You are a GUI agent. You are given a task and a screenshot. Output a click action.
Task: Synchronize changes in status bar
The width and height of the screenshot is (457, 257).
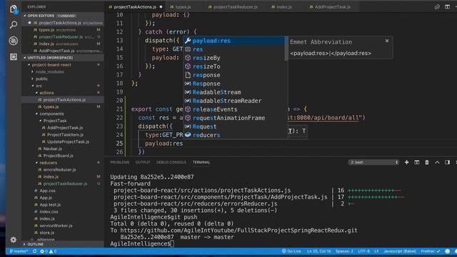[x=35, y=251]
